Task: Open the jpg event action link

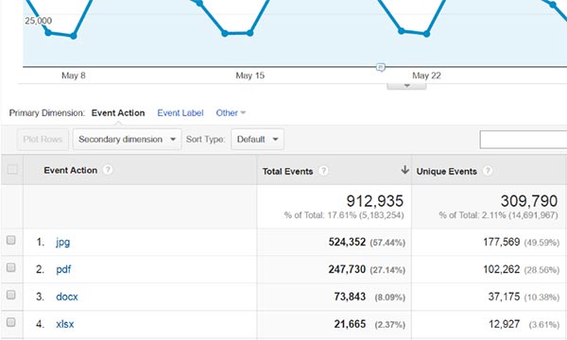Action: click(x=63, y=242)
